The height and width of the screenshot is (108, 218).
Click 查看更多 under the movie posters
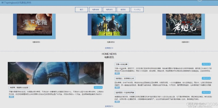tap(109, 48)
